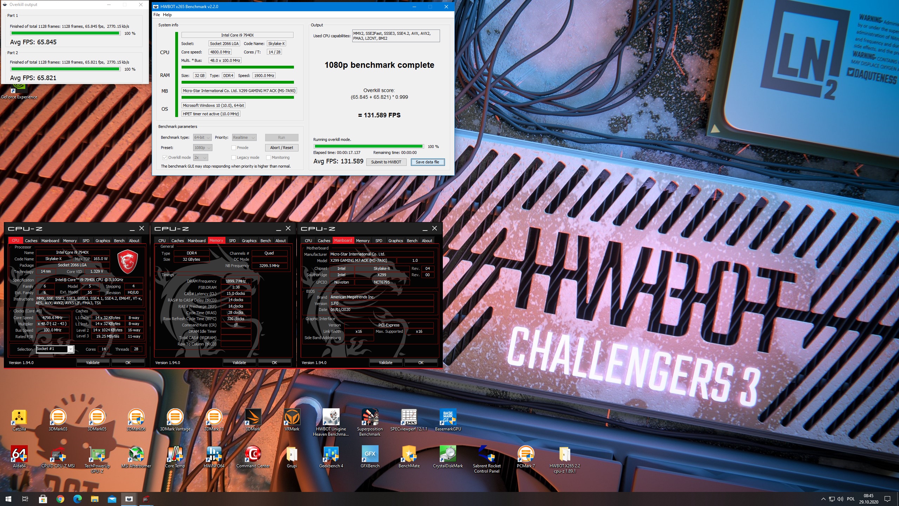The image size is (899, 506).
Task: Open the BasemarkGPU shortcut
Action: pos(448,420)
